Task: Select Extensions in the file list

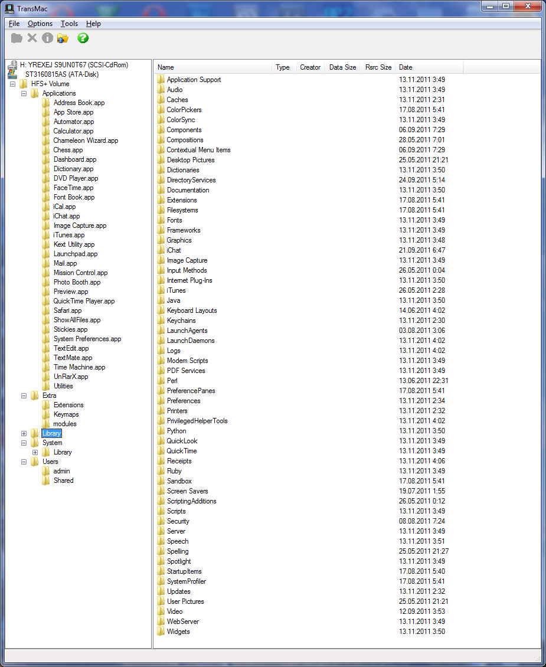Action: pyautogui.click(x=182, y=200)
